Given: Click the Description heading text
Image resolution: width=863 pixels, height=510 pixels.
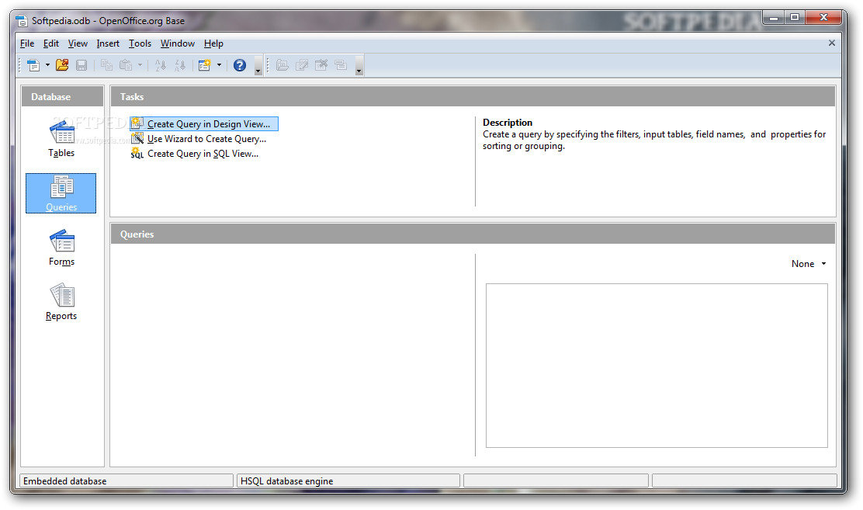Looking at the screenshot, I should pyautogui.click(x=508, y=123).
